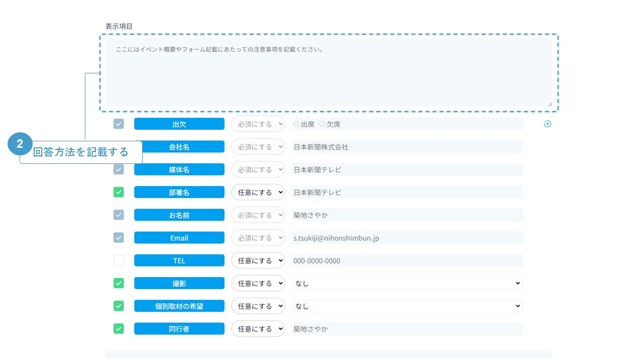Open the TEL 任意にする dropdown

click(x=258, y=260)
